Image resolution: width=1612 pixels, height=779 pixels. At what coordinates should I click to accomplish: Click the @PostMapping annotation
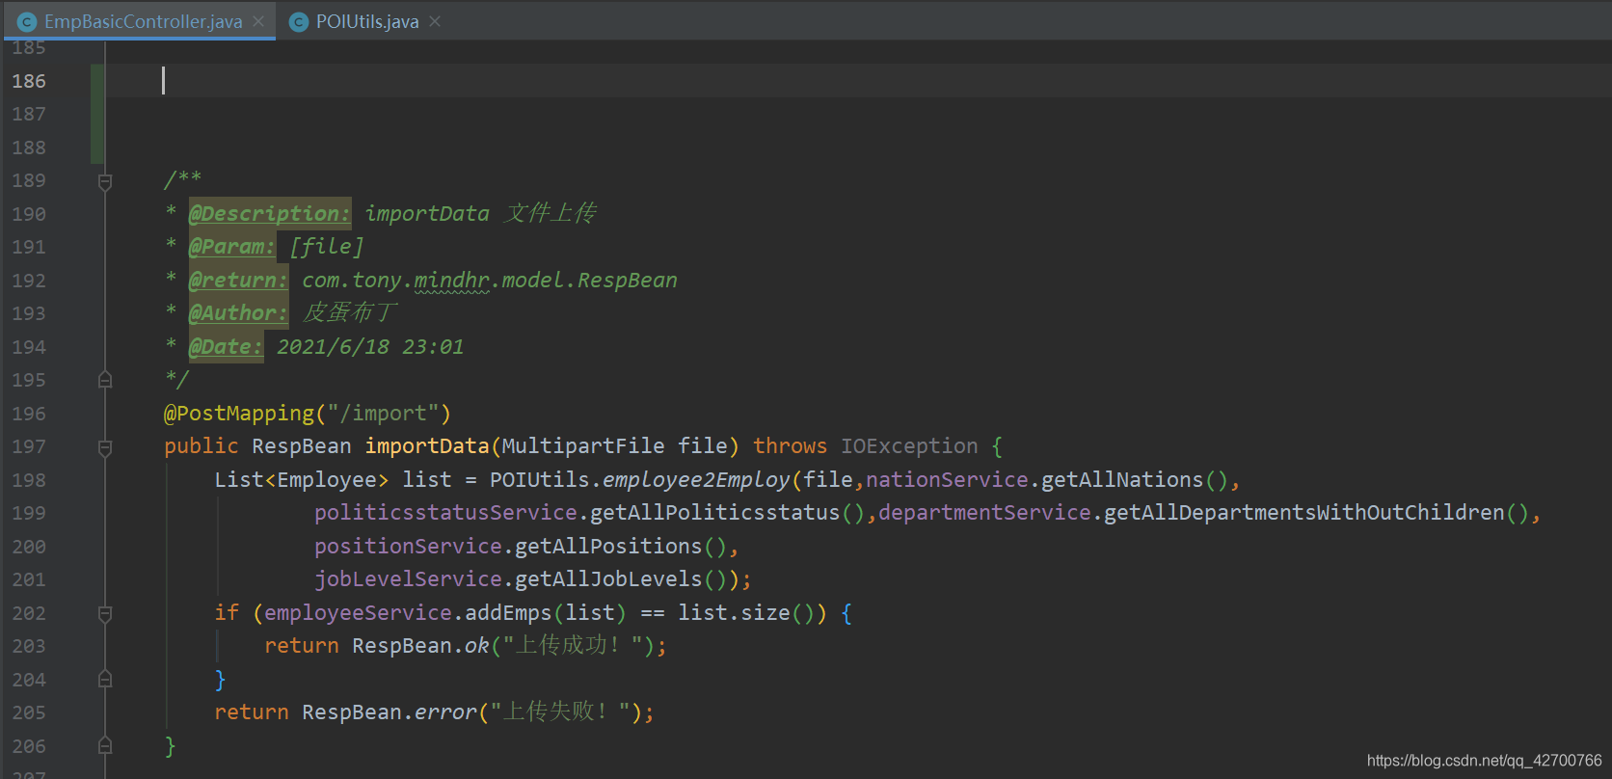pyautogui.click(x=239, y=414)
